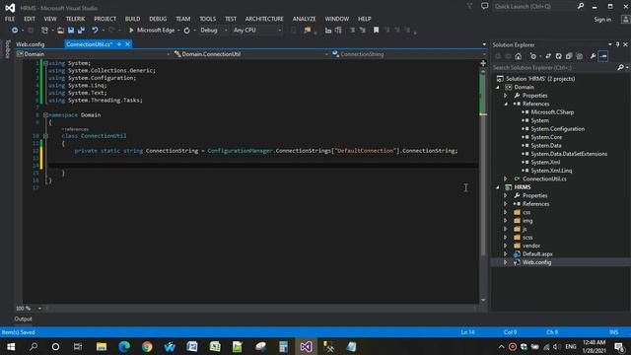631x355 pixels.
Task: Open the Microsoft Edge browser target dropdown
Action: [x=178, y=31]
